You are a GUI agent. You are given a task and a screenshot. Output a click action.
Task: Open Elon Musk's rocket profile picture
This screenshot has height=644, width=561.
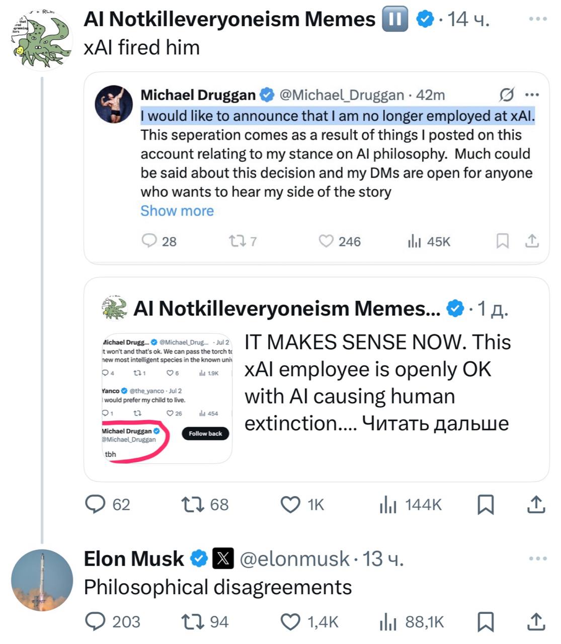42,580
